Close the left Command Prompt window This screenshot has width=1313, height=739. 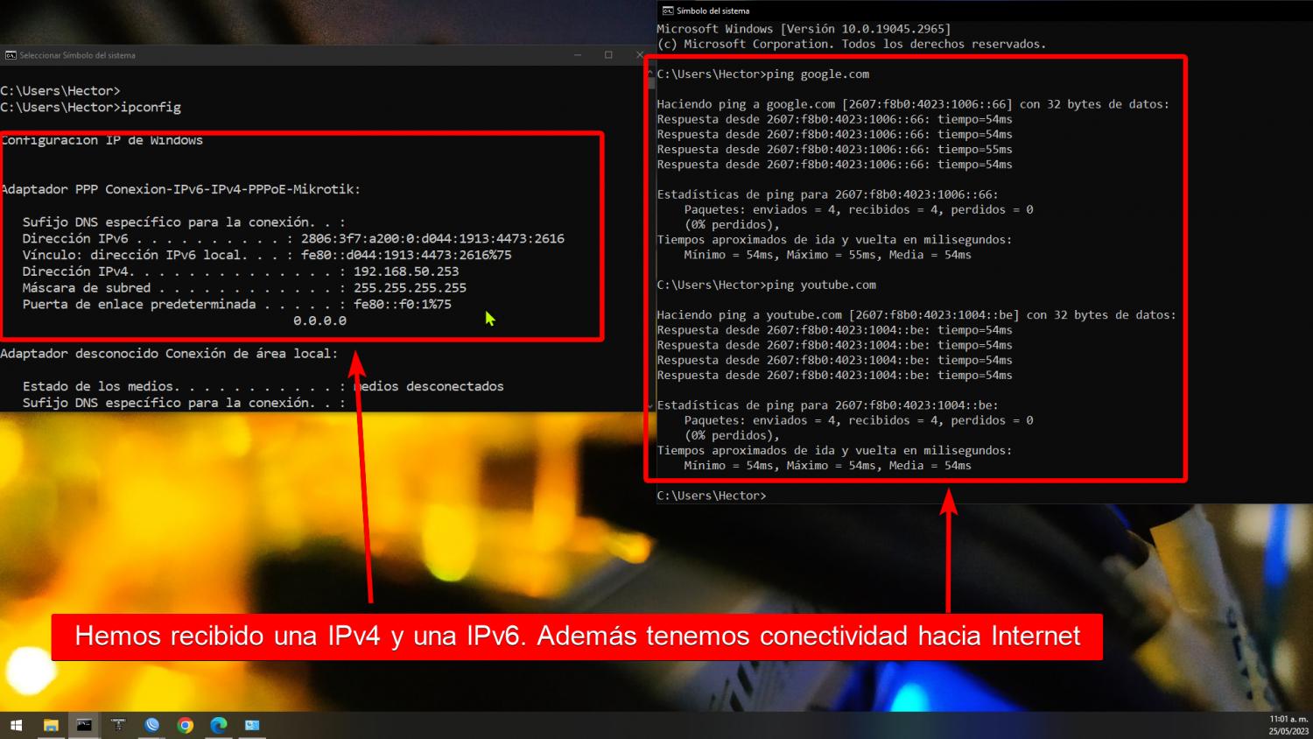click(640, 55)
